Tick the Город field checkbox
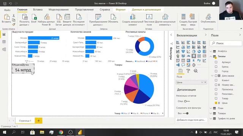The height and width of the screenshot is (136, 243). pyautogui.click(x=216, y=71)
